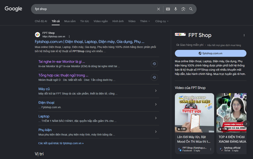Screen dimensions: 253x159
Task: Open the Laptop sitelink
Action: [x=44, y=116]
